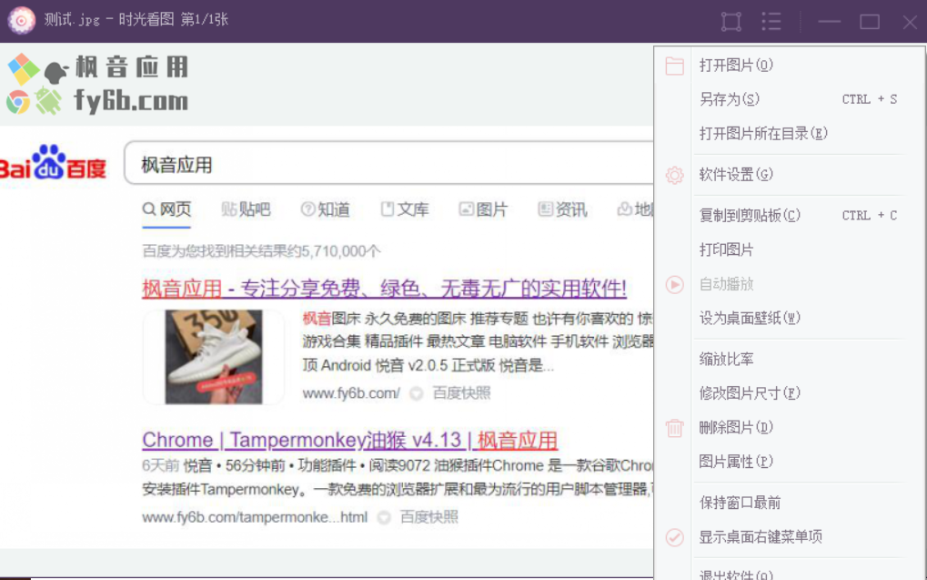
Task: Select 修改图片尺寸(F) menu entry
Action: (750, 393)
